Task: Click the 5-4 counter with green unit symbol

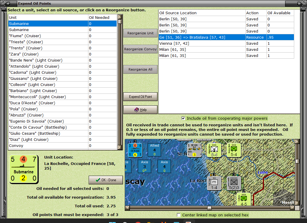Action: pyautogui.click(x=234, y=150)
